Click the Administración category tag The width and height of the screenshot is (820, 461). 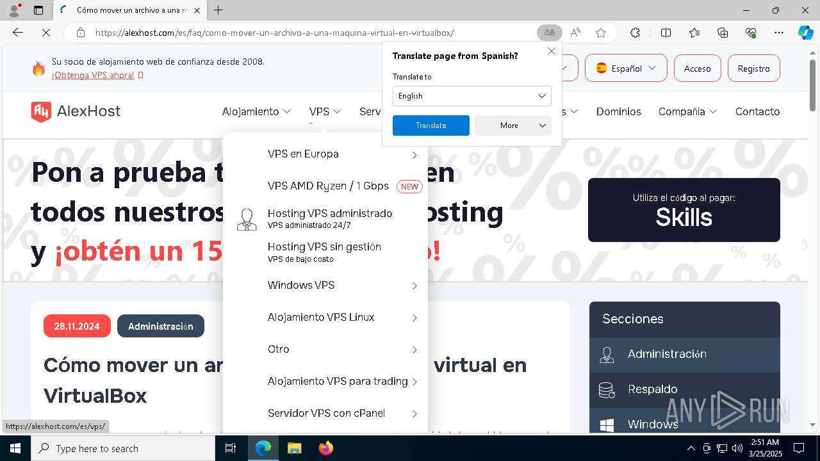[160, 327]
